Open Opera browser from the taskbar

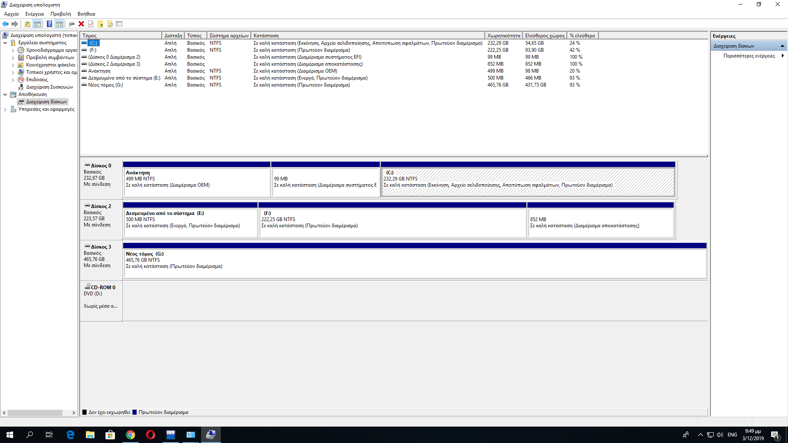[x=151, y=435]
